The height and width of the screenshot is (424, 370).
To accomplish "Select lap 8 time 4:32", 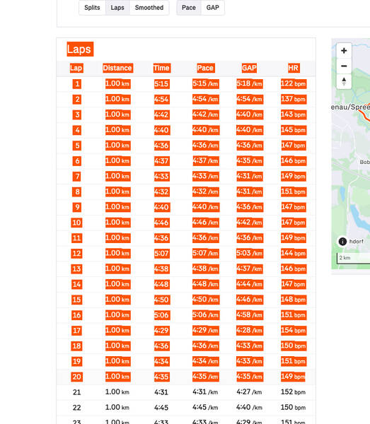I will point(161,192).
